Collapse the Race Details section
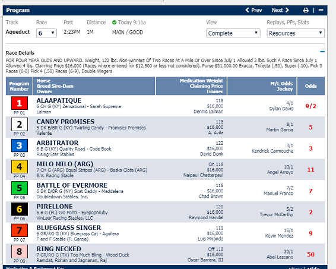The height and width of the screenshot is (269, 336). (x=322, y=52)
